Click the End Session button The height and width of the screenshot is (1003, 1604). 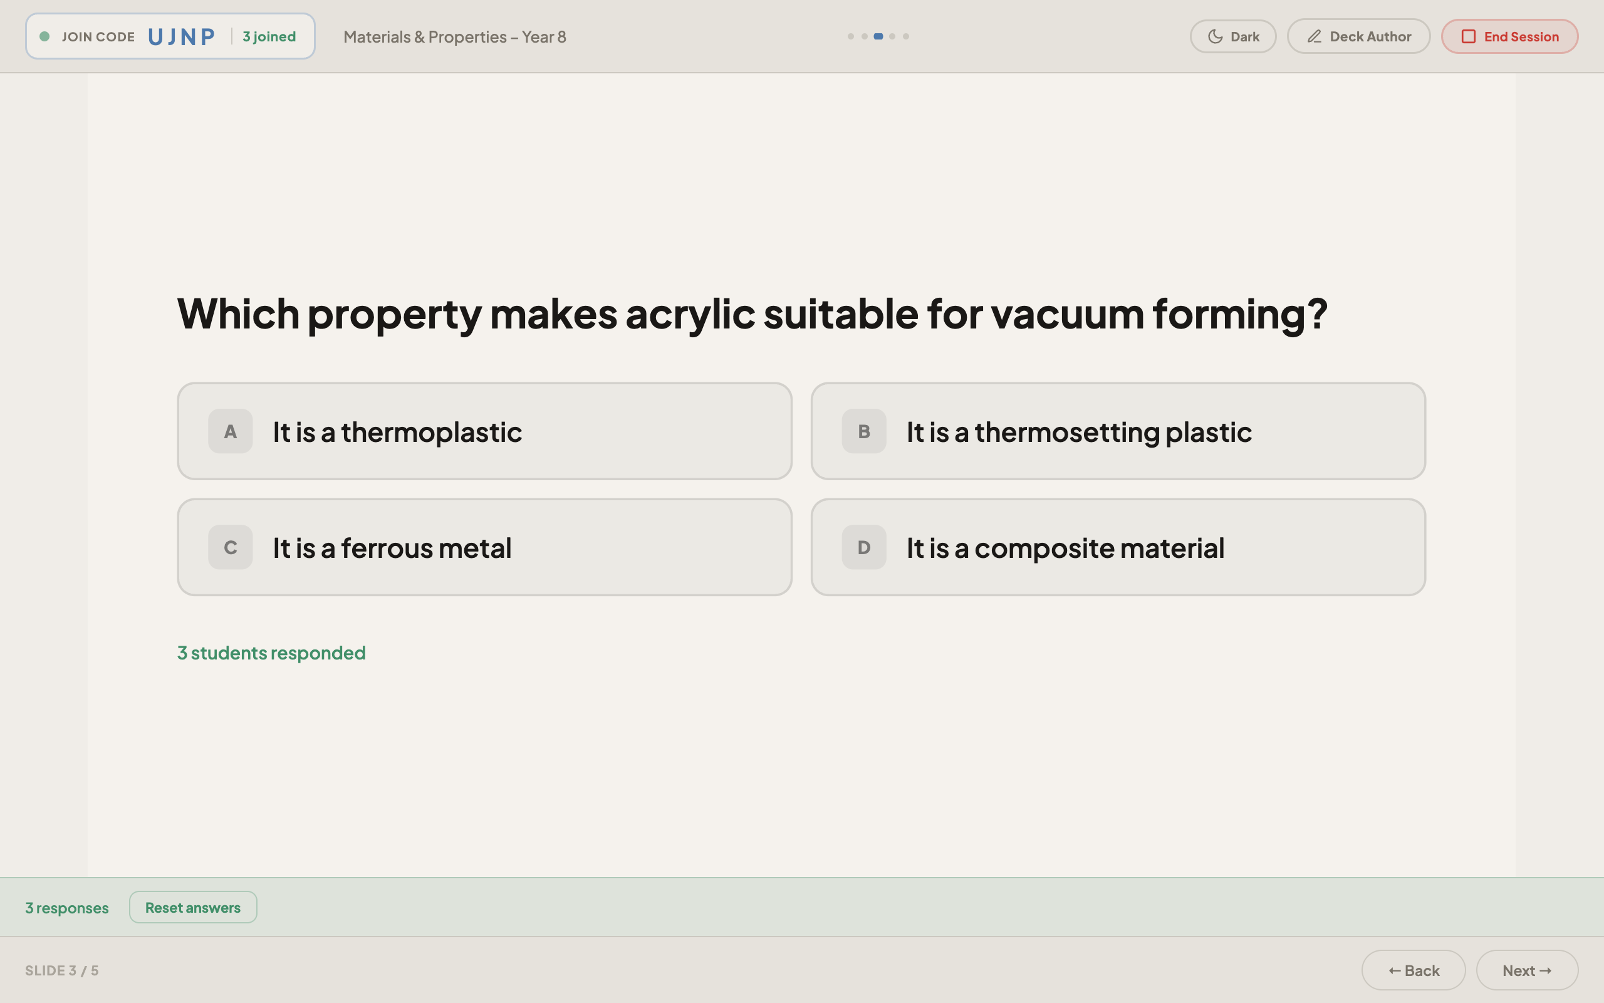tap(1509, 36)
